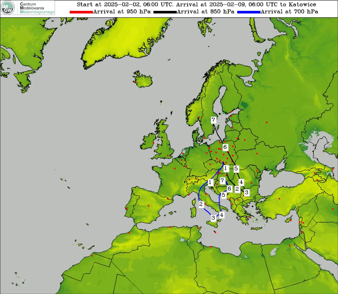Select the 'Arrival at 950 hPa' legend text
The image size is (338, 294).
pos(122,12)
